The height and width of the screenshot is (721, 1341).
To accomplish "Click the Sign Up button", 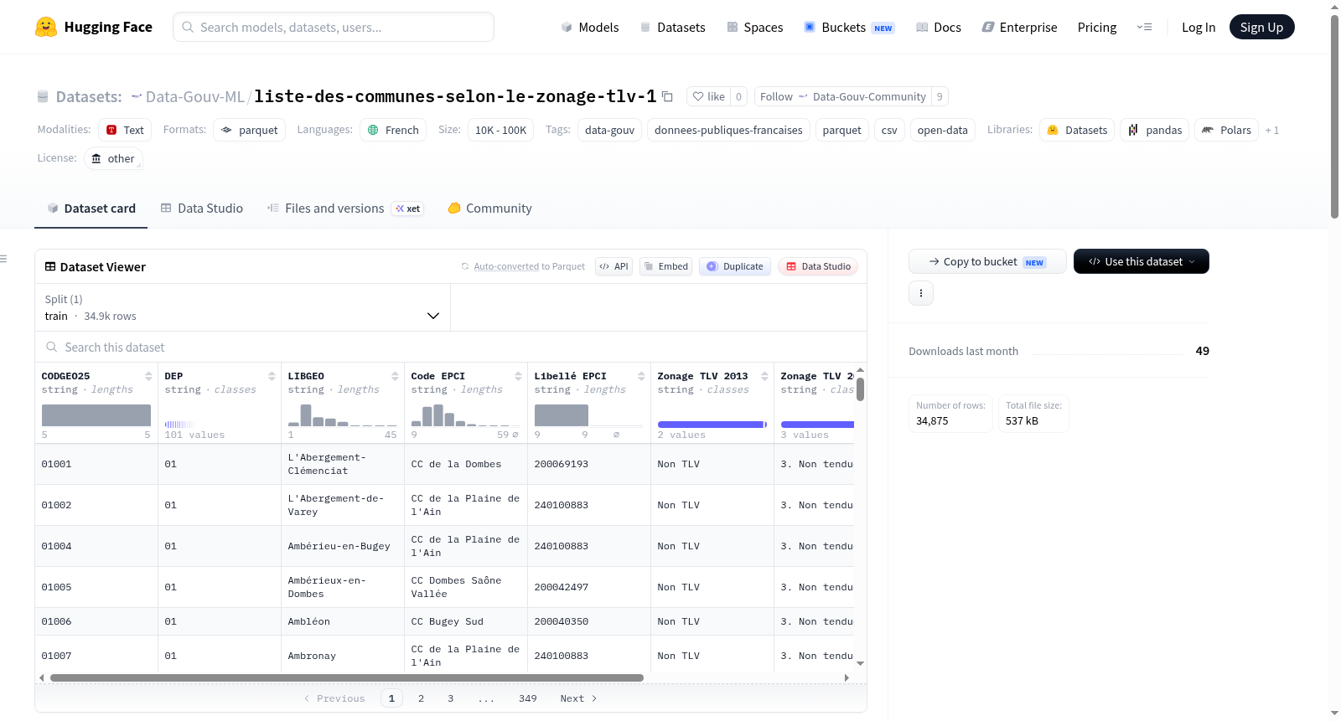I will [1261, 27].
